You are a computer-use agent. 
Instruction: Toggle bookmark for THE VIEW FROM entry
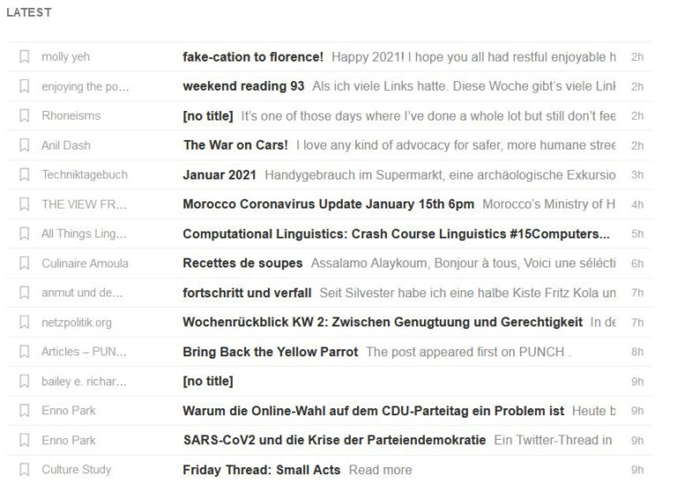(x=25, y=204)
